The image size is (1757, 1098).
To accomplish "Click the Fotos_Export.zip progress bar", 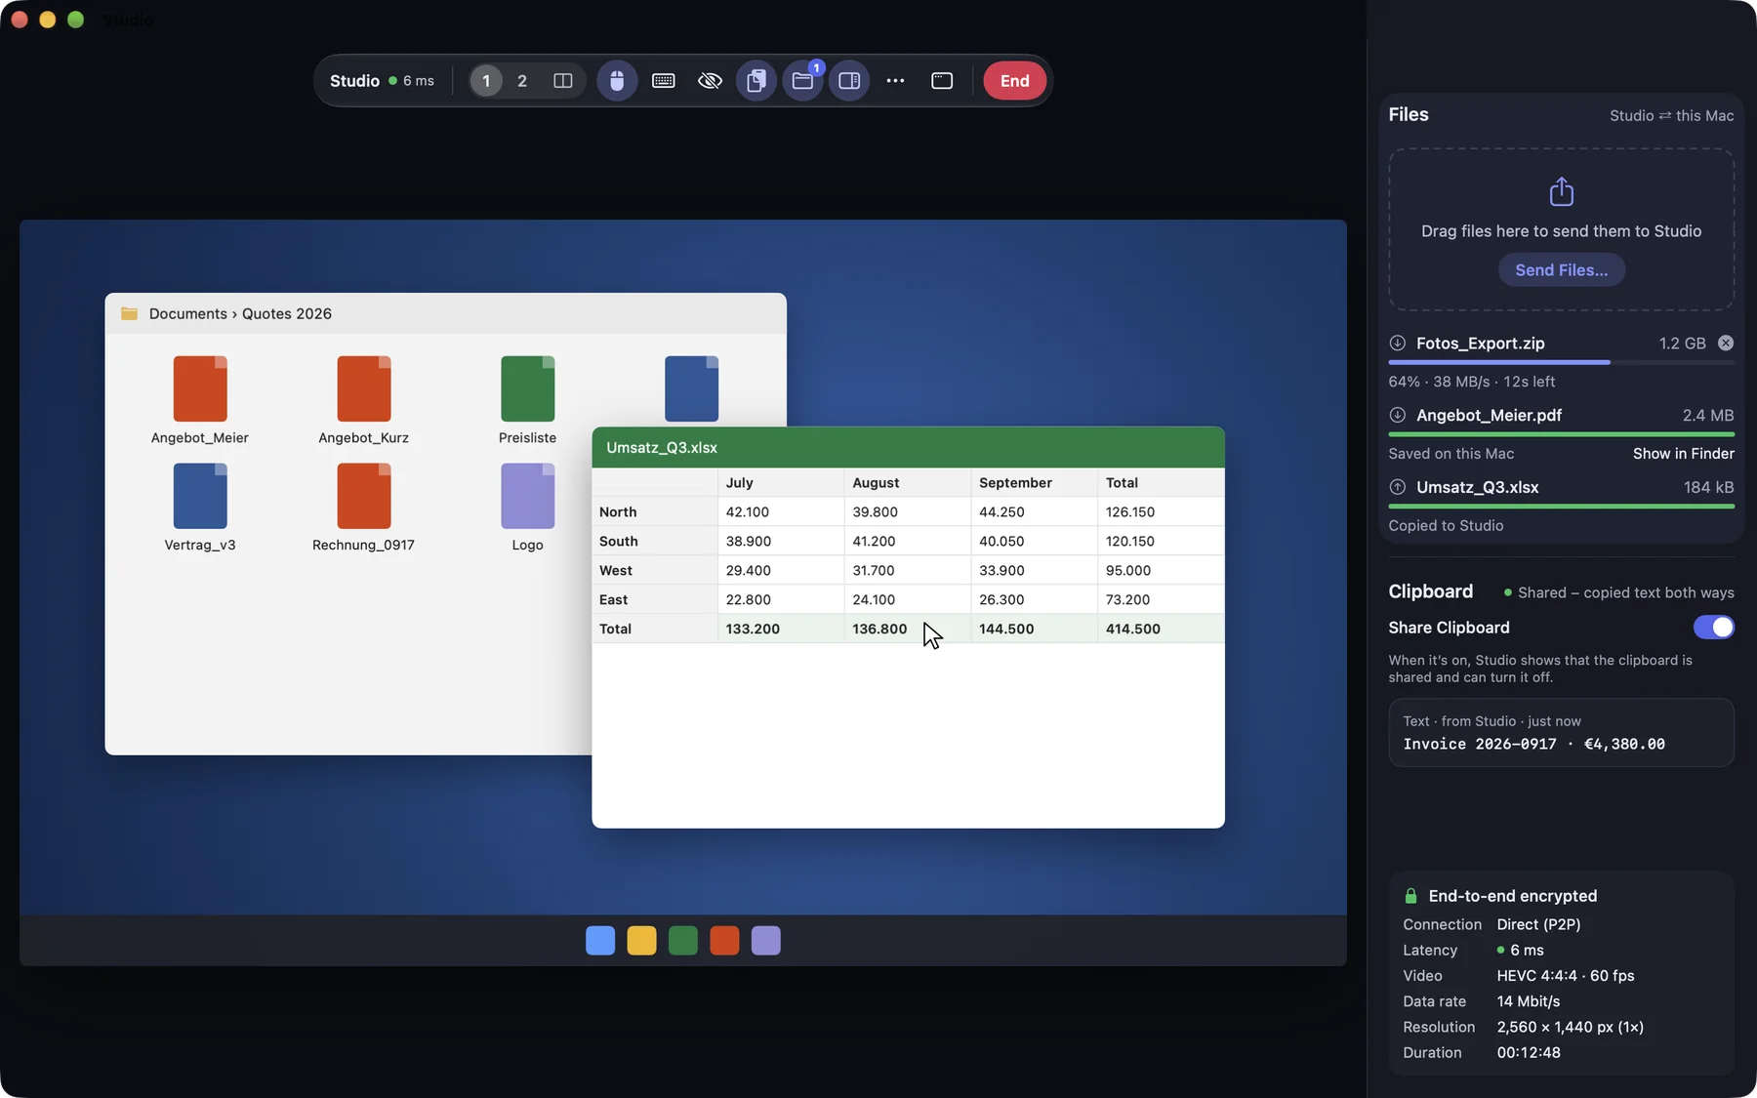I will 1561,362.
